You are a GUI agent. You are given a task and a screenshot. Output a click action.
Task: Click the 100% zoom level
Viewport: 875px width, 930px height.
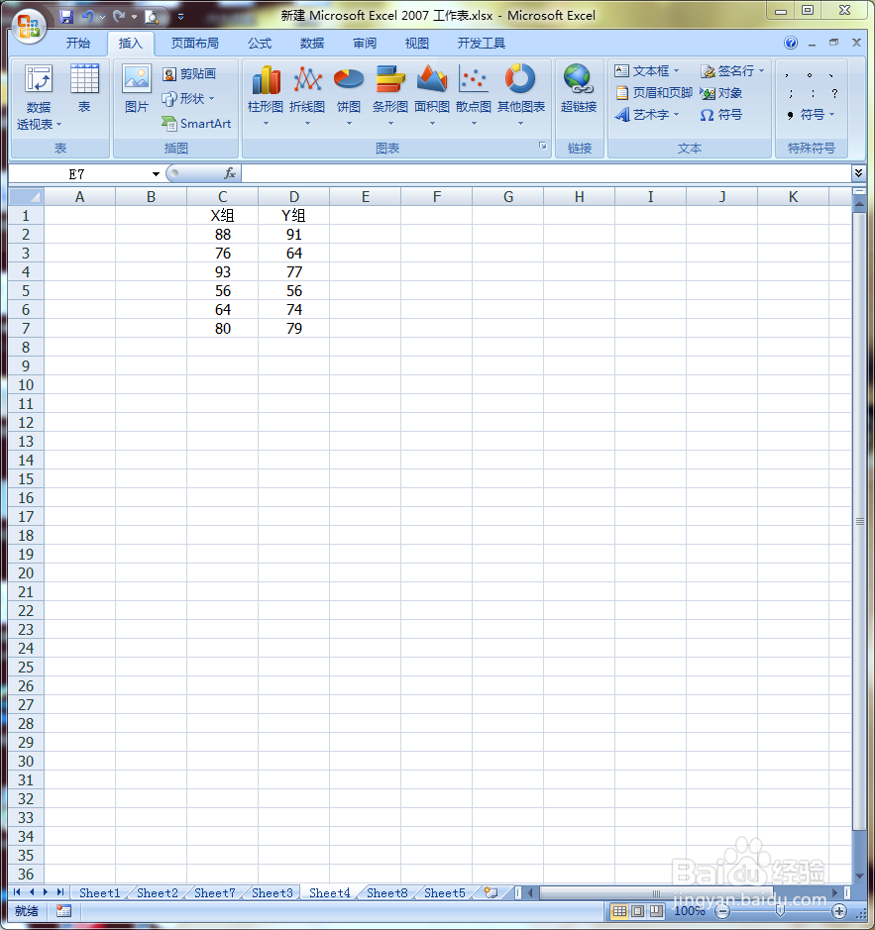click(689, 911)
